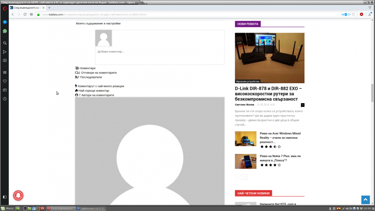Image resolution: width=375 pixels, height=211 pixels.
Task: Click the comment count badge '1'
Action: tap(303, 105)
